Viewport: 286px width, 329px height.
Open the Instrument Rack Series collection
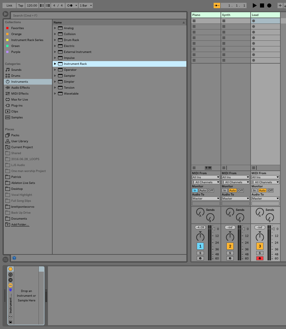[27, 40]
